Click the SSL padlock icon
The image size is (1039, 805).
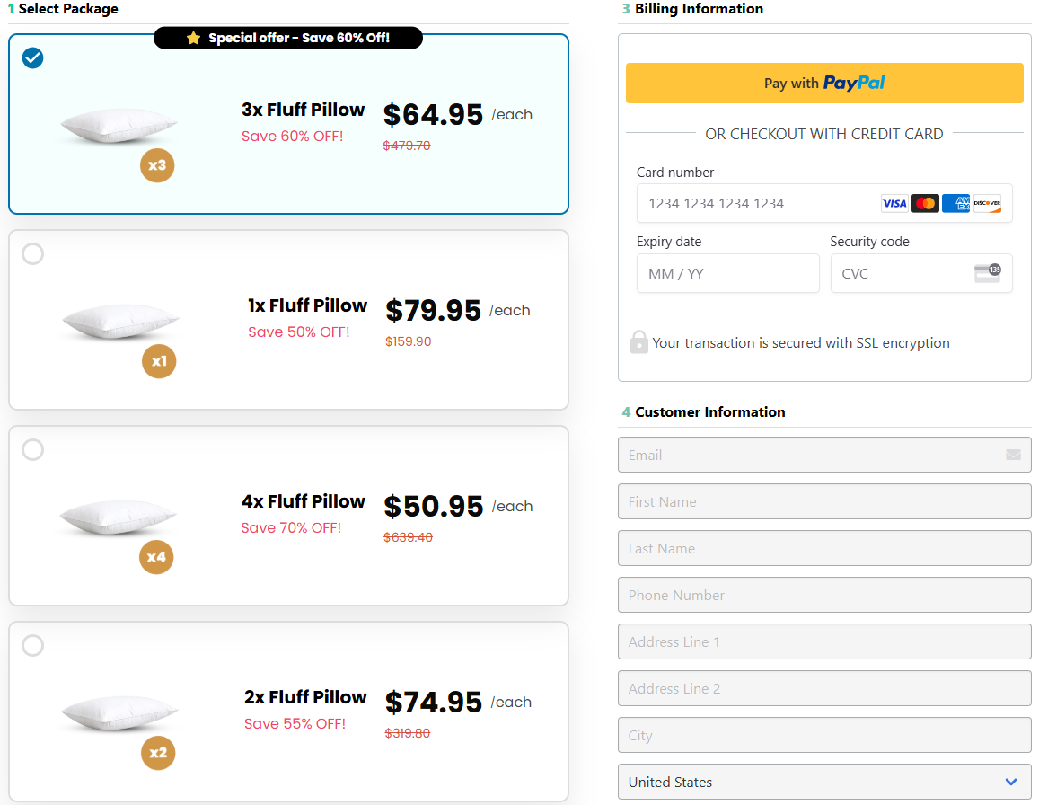coord(638,342)
